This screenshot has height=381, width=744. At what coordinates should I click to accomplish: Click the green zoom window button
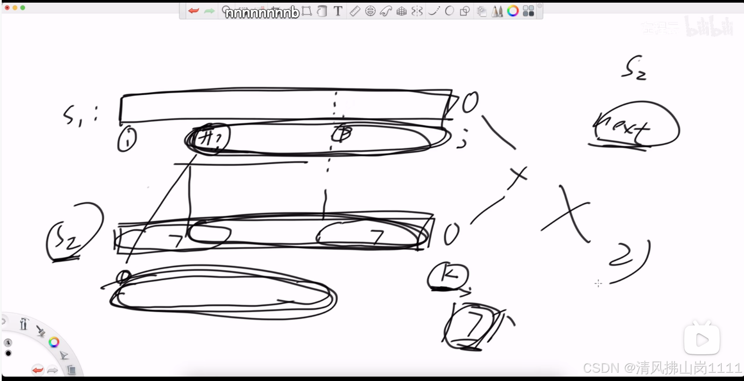click(23, 8)
